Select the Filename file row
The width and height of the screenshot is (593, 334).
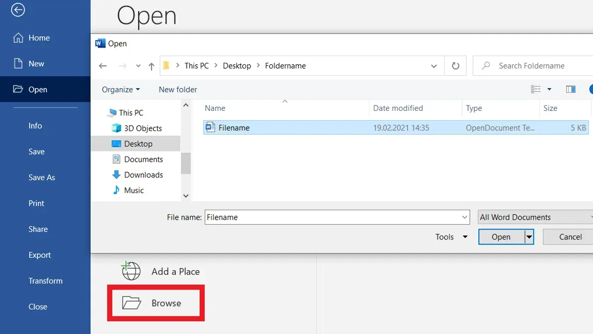pos(396,128)
